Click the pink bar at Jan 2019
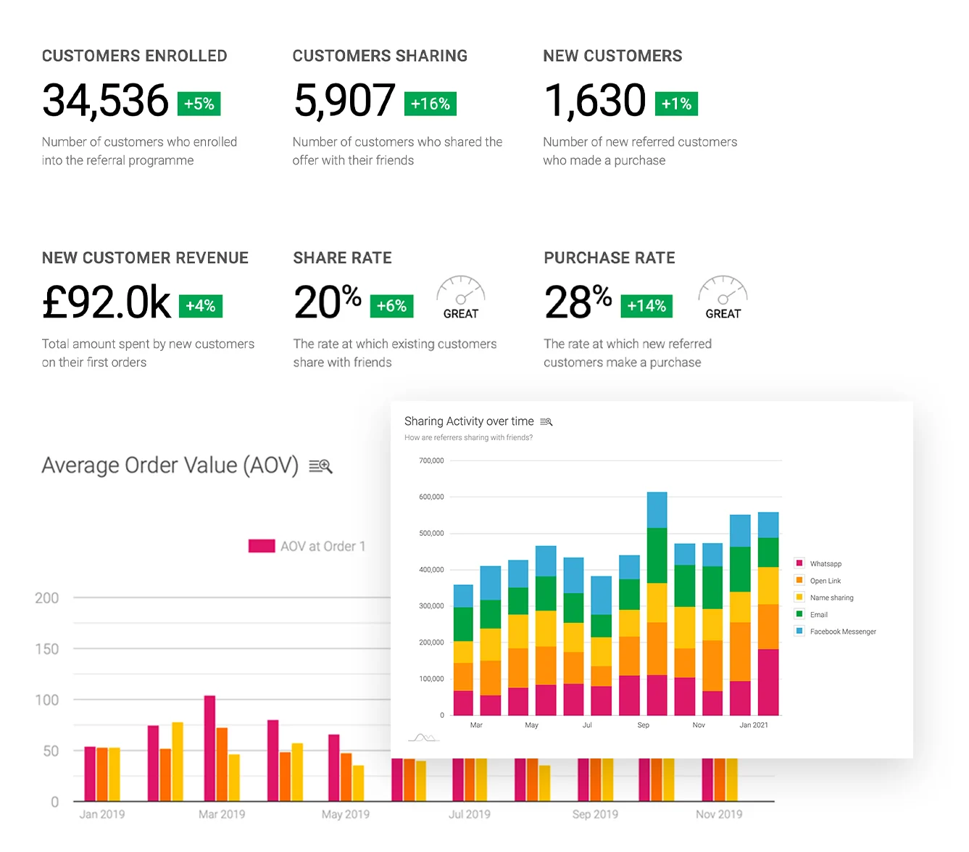The width and height of the screenshot is (969, 852). [x=90, y=774]
